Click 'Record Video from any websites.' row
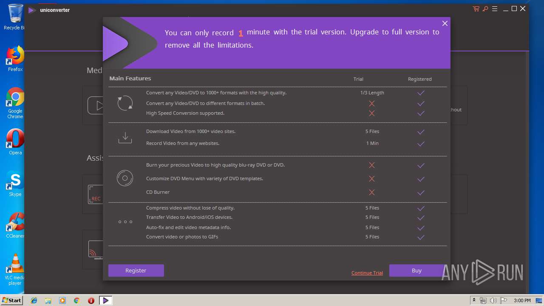Viewport: 544px width, 306px height. click(x=183, y=143)
